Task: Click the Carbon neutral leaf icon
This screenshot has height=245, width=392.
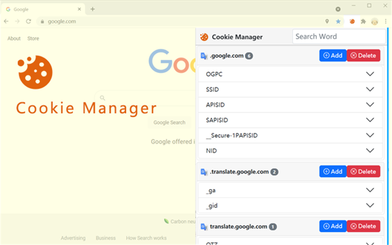Action: (166, 221)
